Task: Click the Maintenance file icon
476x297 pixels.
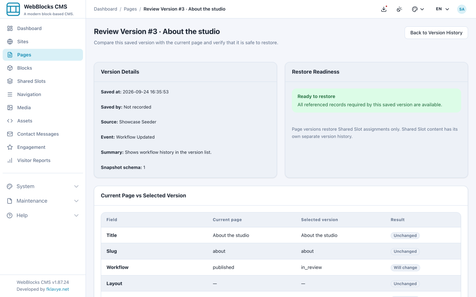Action: [x=10, y=201]
